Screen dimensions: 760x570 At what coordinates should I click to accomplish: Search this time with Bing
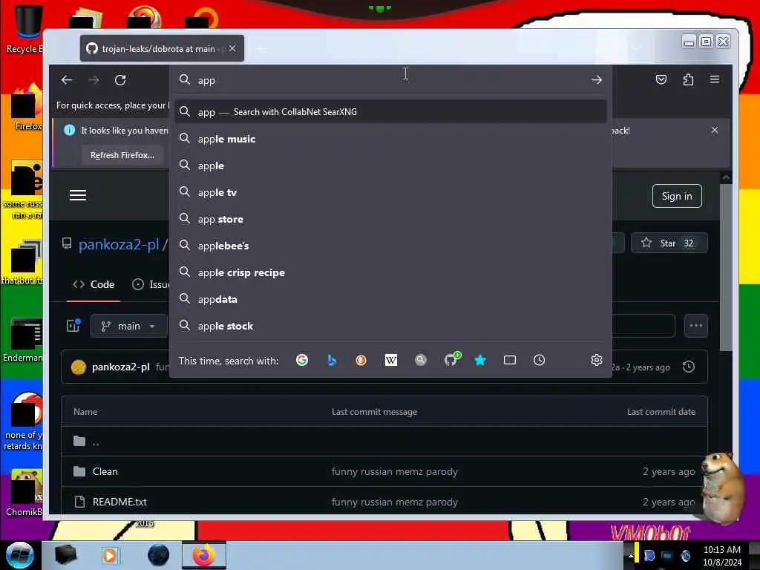point(332,360)
